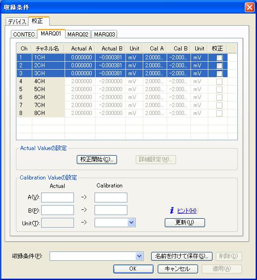Click the 校正開始(C)... button
Image resolution: width=257 pixels, height=280 pixels.
(x=97, y=159)
